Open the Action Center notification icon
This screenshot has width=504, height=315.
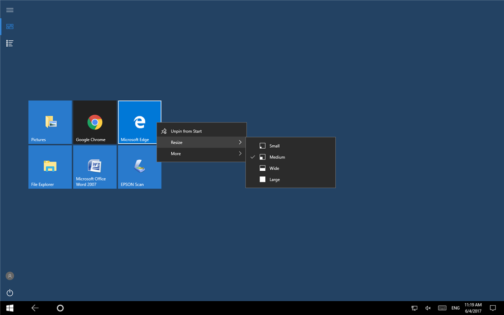(493, 308)
